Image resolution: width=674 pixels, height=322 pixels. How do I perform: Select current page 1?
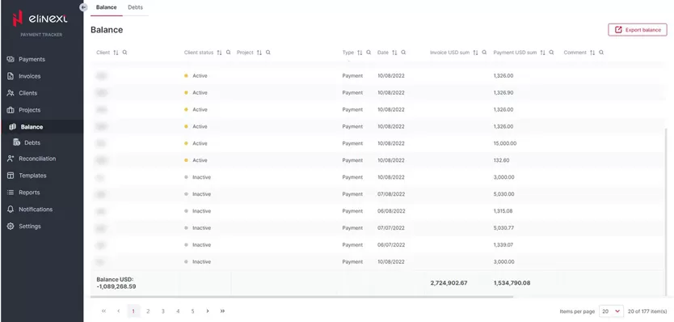133,311
